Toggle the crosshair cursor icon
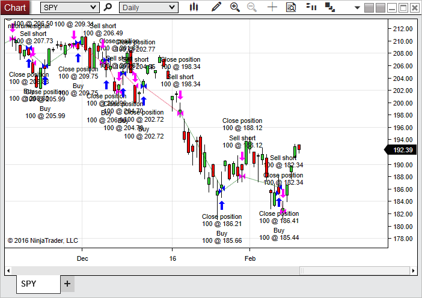Viewport: 422px width, 298px height. 272,7
